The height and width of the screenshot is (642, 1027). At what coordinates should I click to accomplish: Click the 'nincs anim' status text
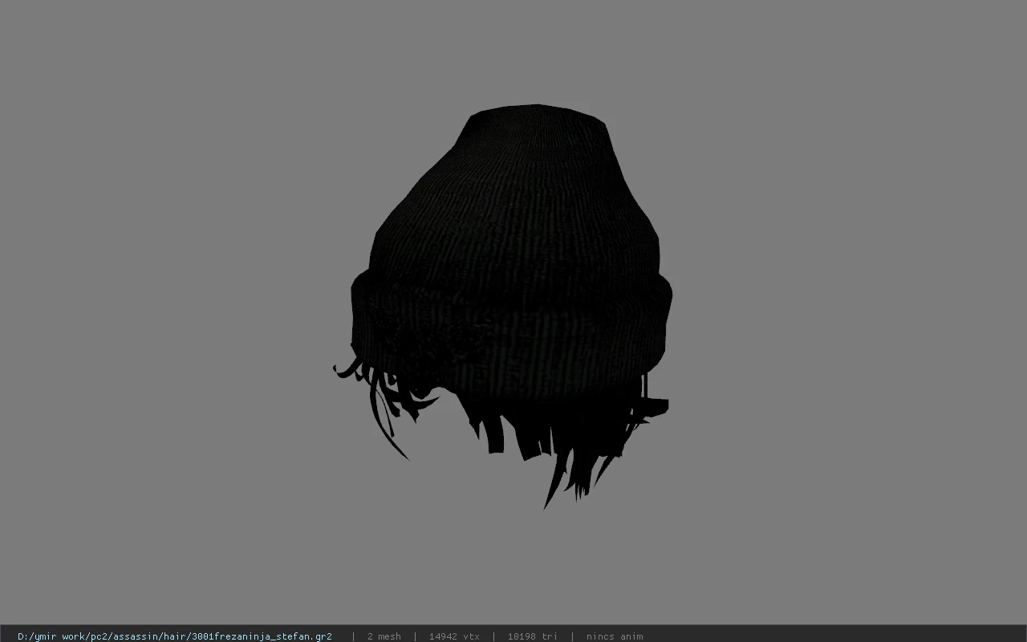(614, 636)
